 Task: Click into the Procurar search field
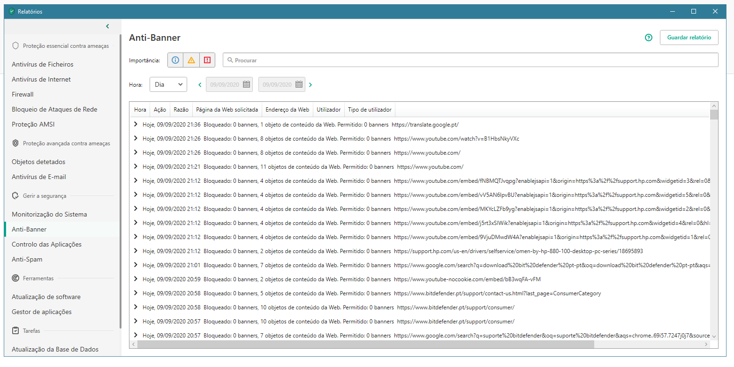click(470, 60)
